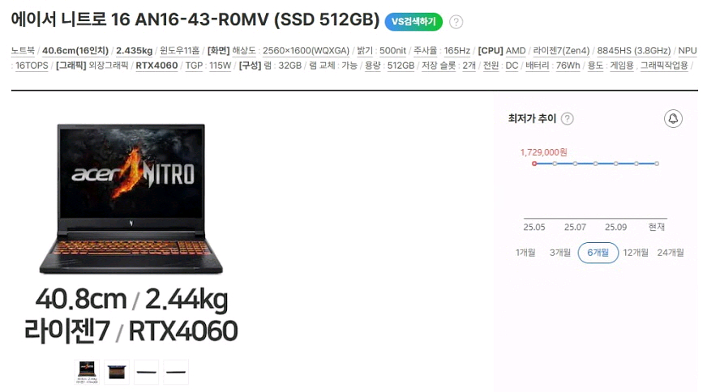Screen dimensions: 720x392
Task: Choose the 6개월 period option
Action: 598,253
